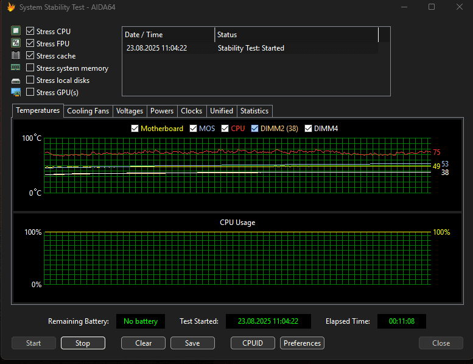Click the Motherboard temperature value 49
The width and height of the screenshot is (473, 364).
click(436, 166)
